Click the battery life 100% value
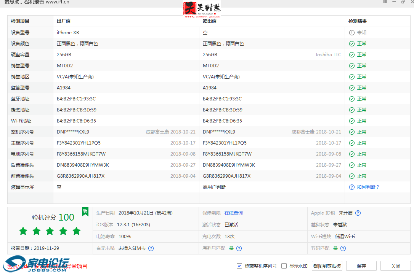 pyautogui.click(x=124, y=237)
